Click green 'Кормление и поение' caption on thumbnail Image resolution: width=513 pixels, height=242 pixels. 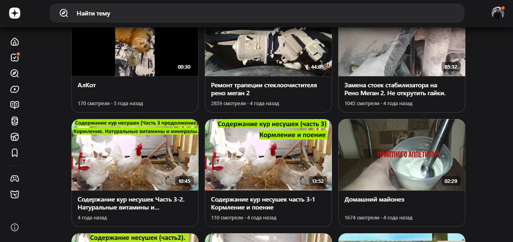(x=292, y=135)
